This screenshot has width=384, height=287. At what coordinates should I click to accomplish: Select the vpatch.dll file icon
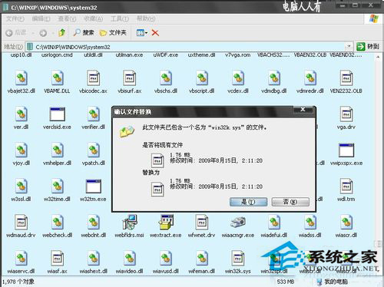point(93,150)
